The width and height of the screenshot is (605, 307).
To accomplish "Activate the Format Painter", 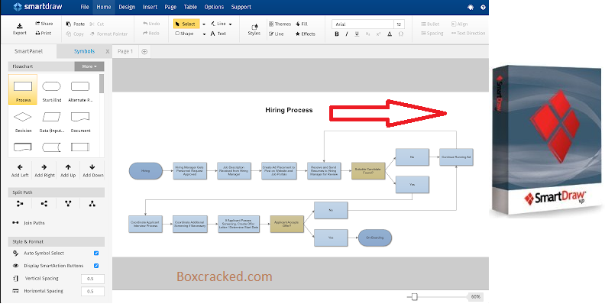I will pyautogui.click(x=108, y=34).
